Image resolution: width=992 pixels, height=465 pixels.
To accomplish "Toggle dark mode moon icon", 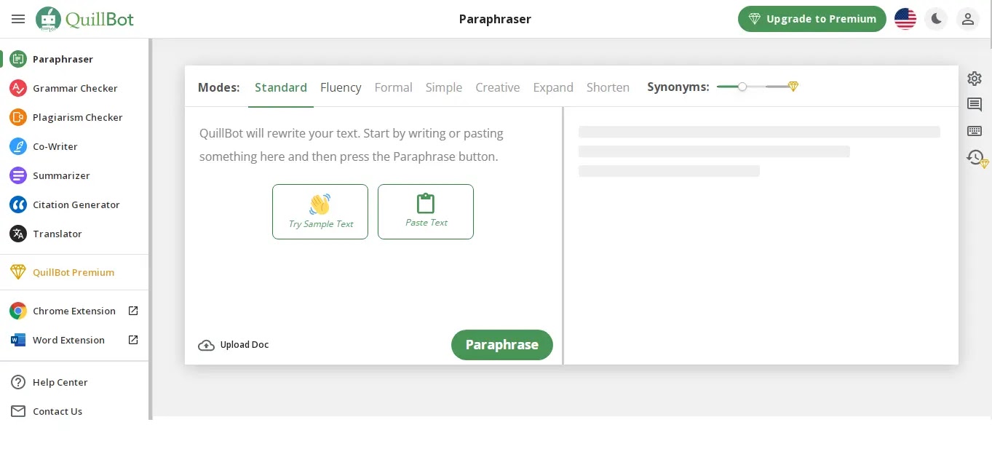I will [937, 19].
